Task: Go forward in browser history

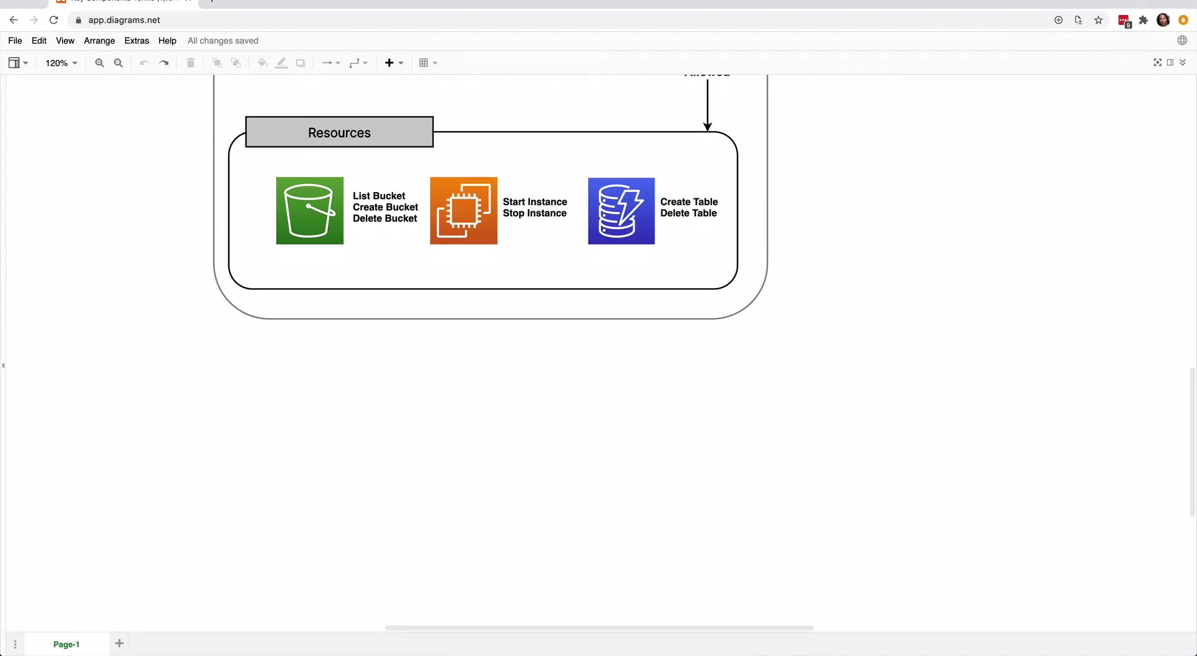Action: point(34,20)
